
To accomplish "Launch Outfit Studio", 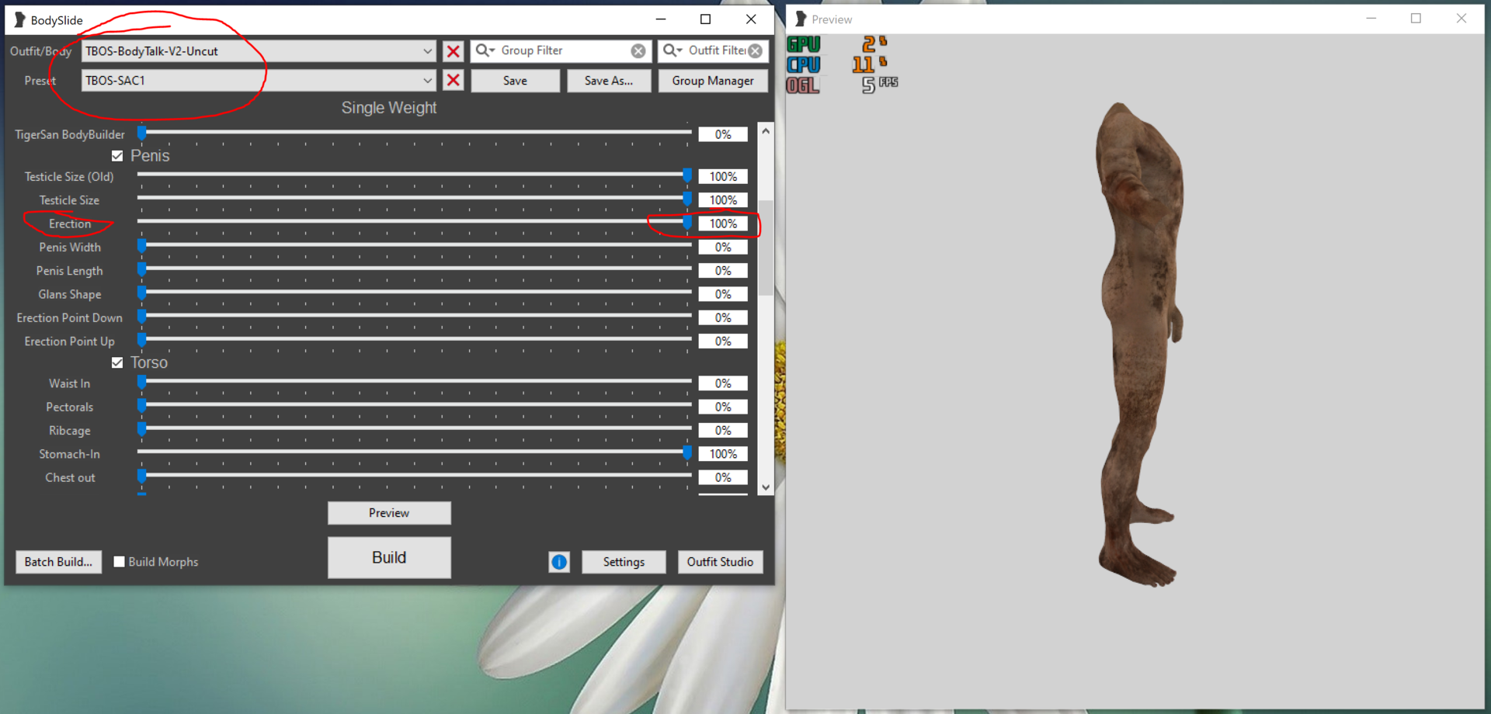I will (x=720, y=562).
